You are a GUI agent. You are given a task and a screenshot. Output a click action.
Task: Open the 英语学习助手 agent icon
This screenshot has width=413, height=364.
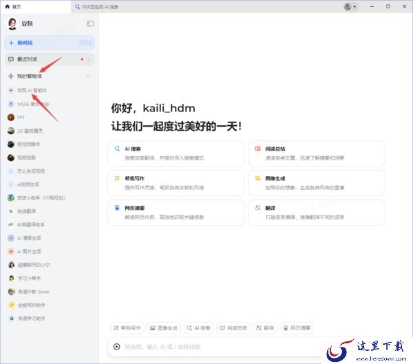pyautogui.click(x=11, y=319)
